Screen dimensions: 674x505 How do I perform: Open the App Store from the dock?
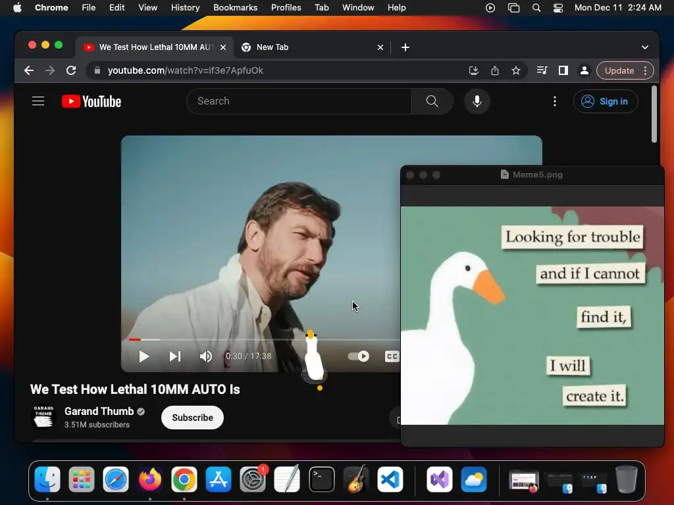219,479
